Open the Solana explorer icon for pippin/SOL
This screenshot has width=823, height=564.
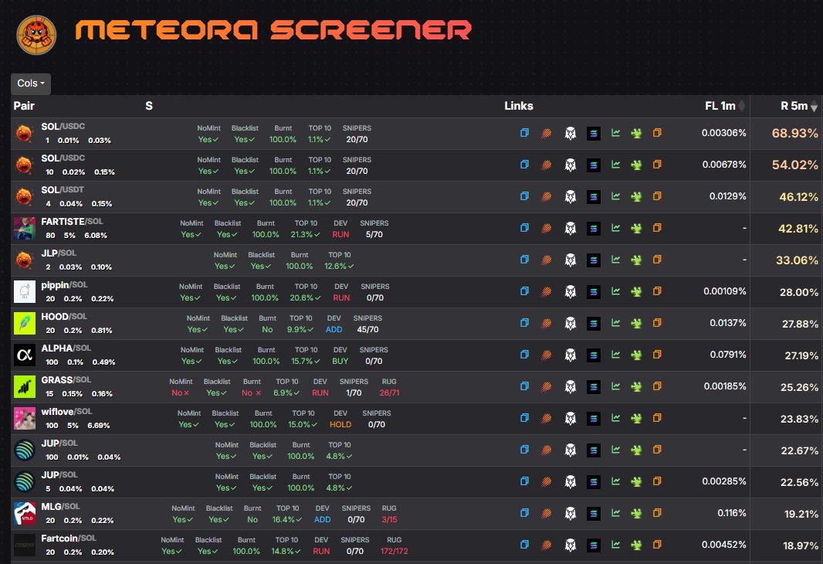pyautogui.click(x=593, y=291)
